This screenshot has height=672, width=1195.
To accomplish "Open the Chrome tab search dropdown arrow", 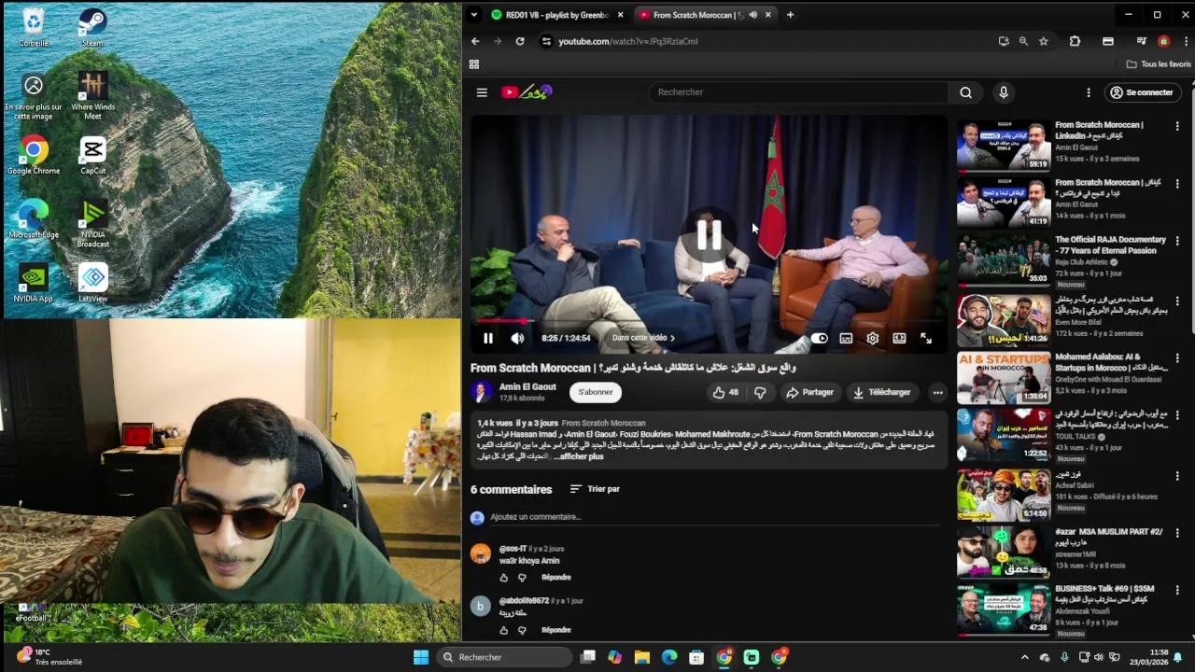I will click(473, 15).
